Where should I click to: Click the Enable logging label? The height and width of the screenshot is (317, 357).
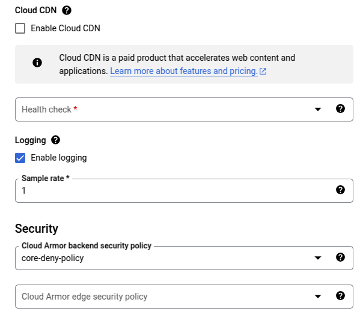[59, 158]
